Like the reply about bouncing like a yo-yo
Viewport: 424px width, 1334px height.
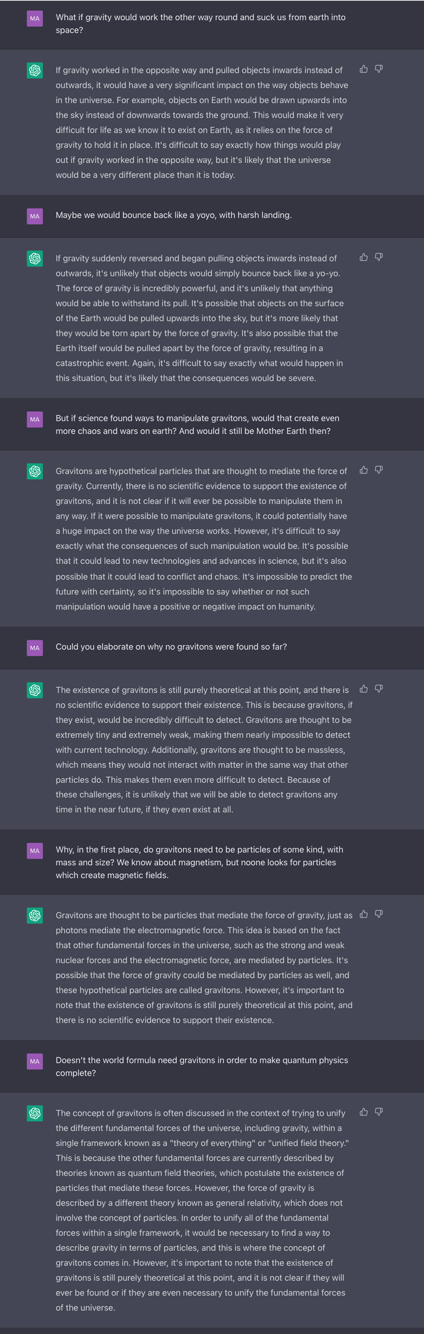click(x=363, y=257)
